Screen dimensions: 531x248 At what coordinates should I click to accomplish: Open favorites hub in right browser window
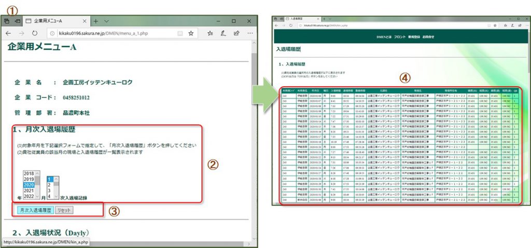(x=505, y=25)
